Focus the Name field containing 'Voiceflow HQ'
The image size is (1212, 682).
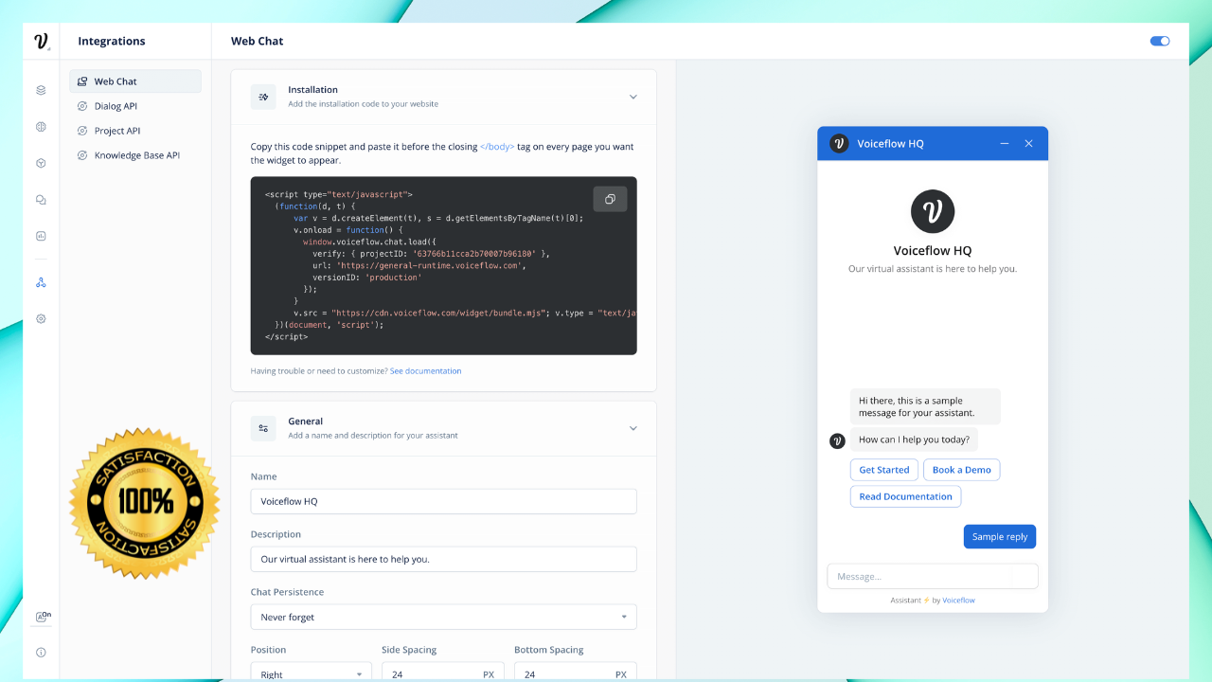pyautogui.click(x=444, y=501)
